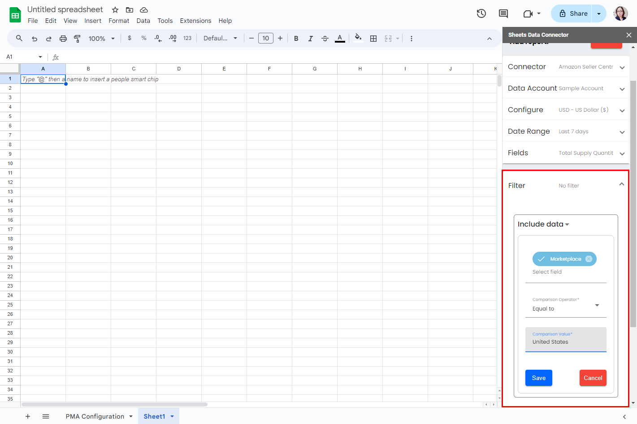Click the print icon in toolbar
Viewport: 637px width, 424px height.
[63, 39]
